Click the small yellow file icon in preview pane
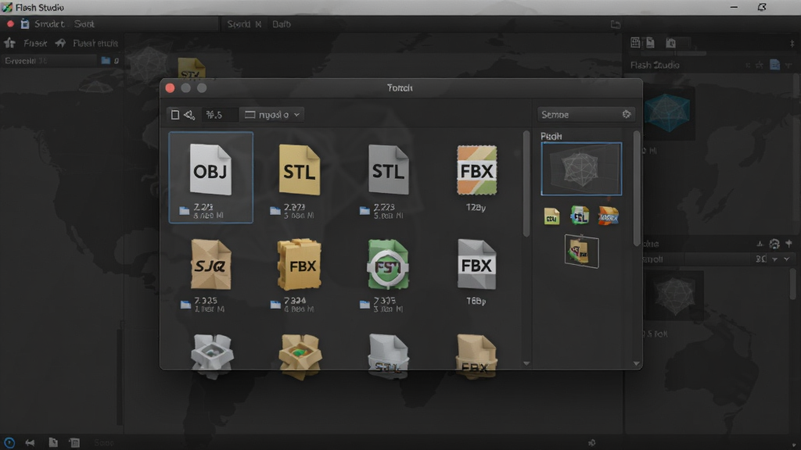 tap(551, 216)
